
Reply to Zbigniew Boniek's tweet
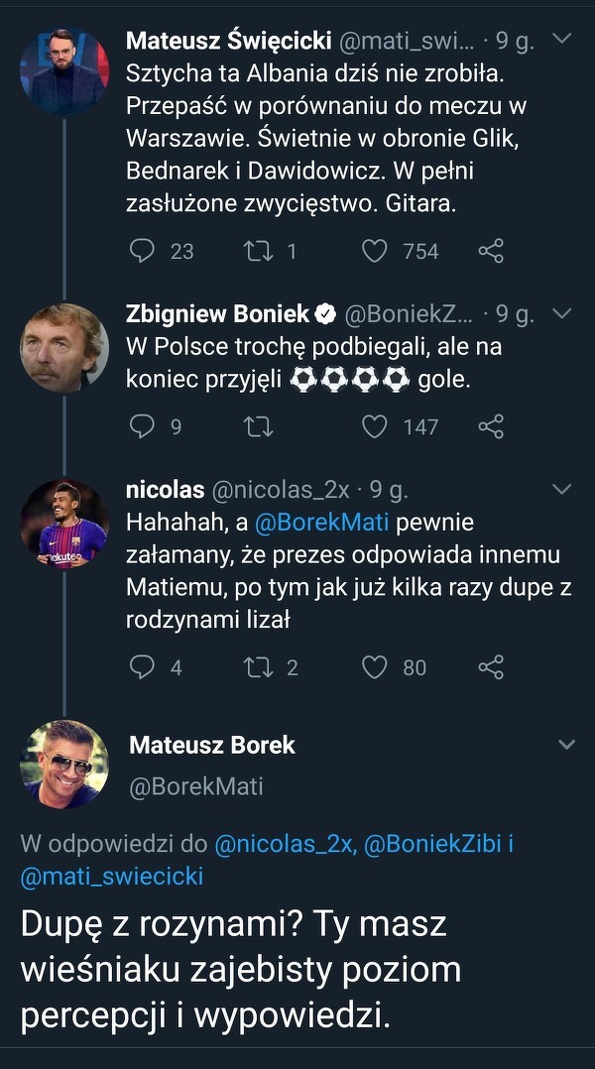143,426
